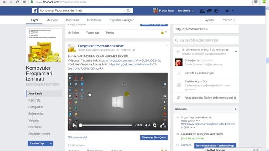This screenshot has width=269, height=151.
Task: Click Gönderiyi Öne Çıkar button
Action: [x=154, y=138]
